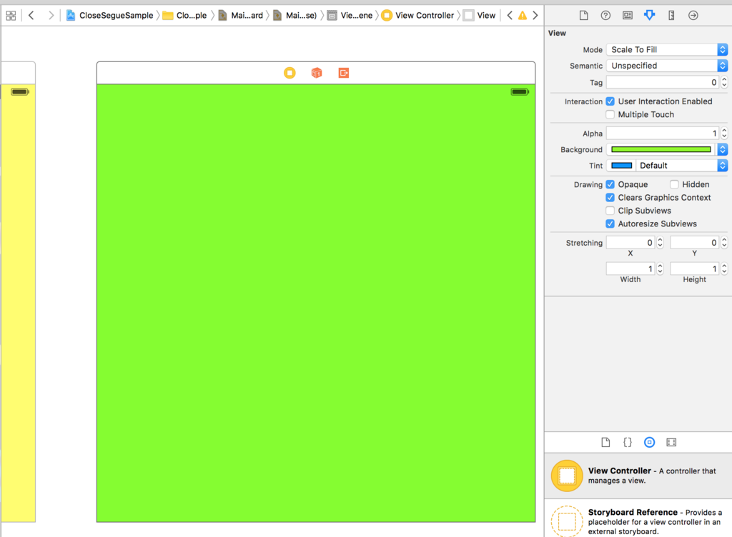Click First Responder cube in scene dock
The image size is (732, 537).
[x=317, y=73]
